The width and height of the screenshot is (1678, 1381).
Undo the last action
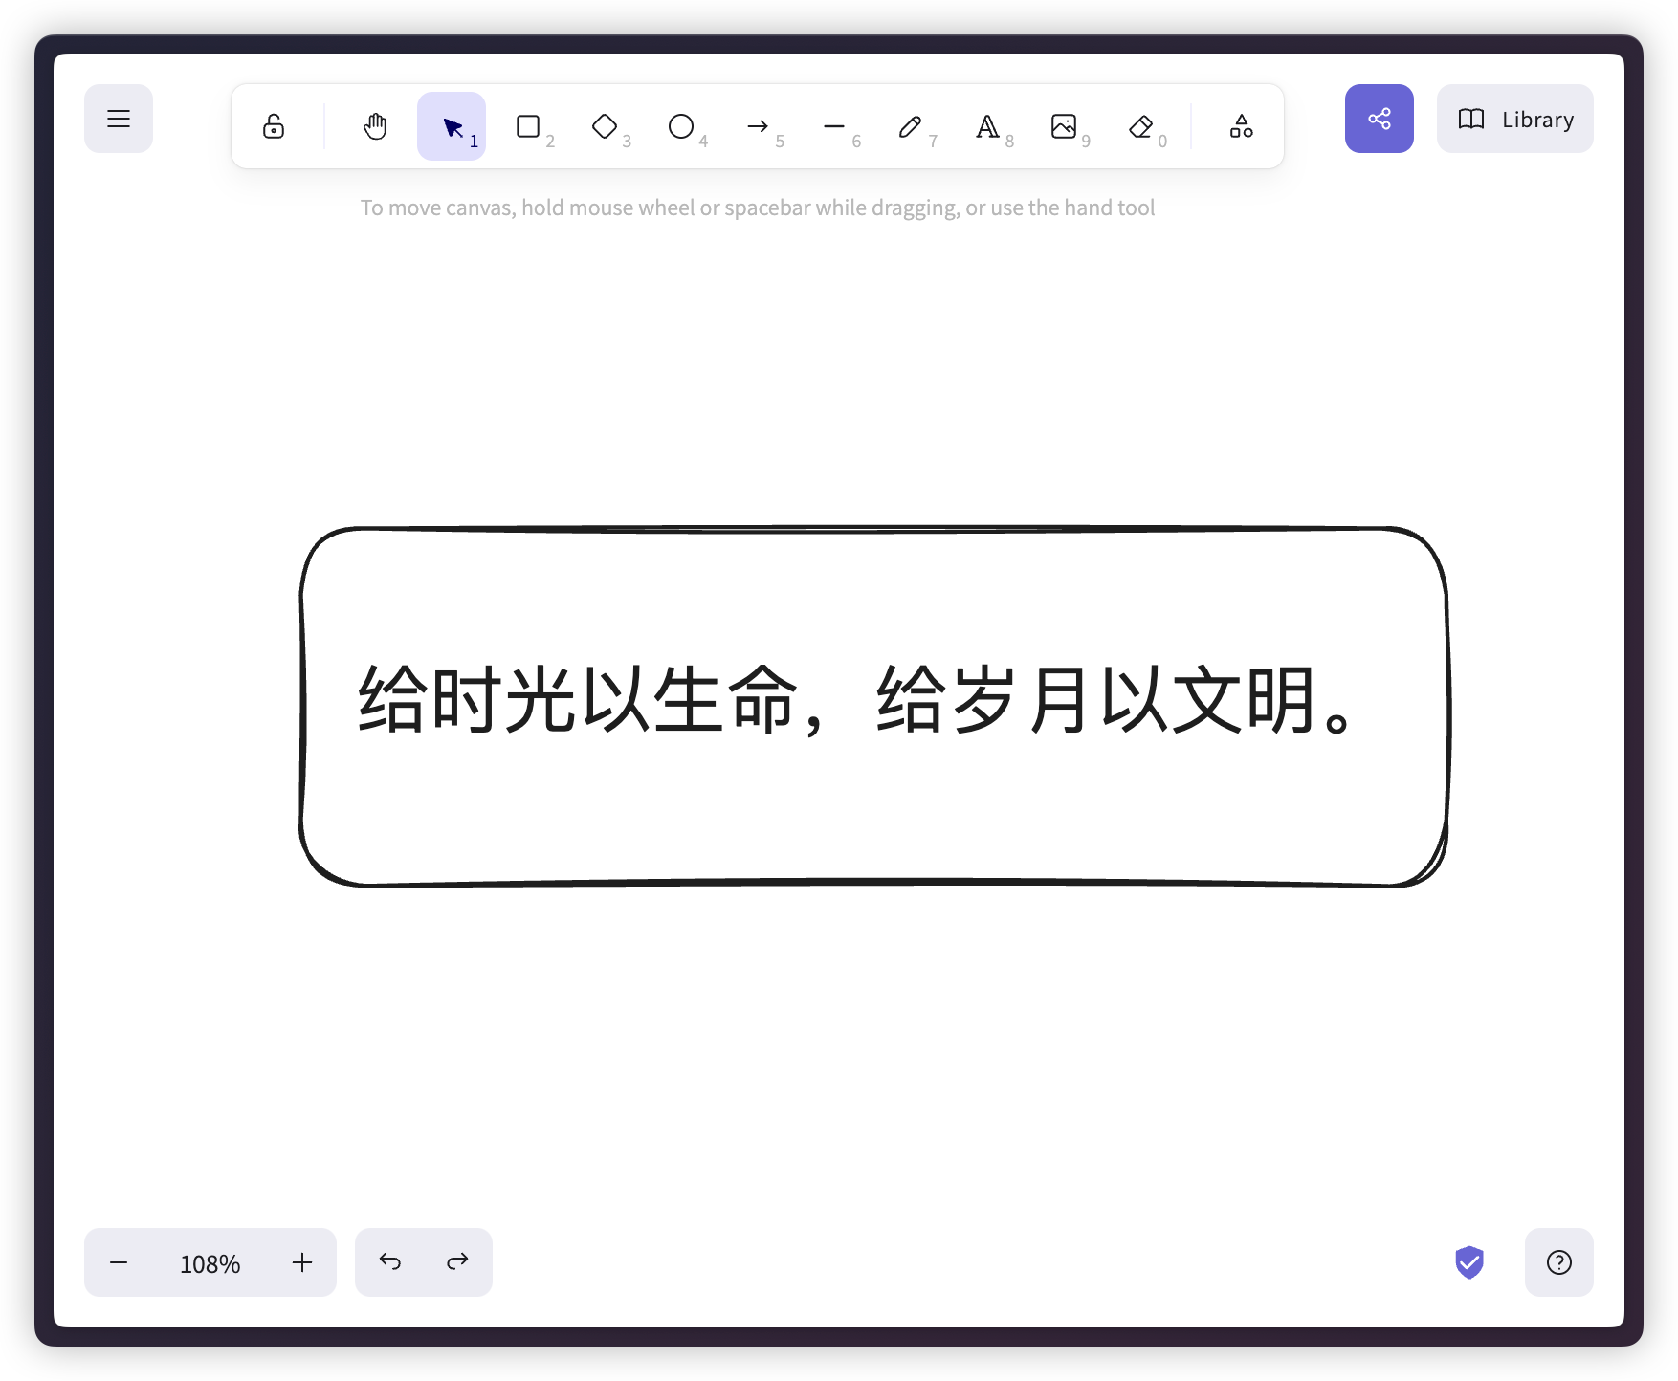[x=390, y=1262]
